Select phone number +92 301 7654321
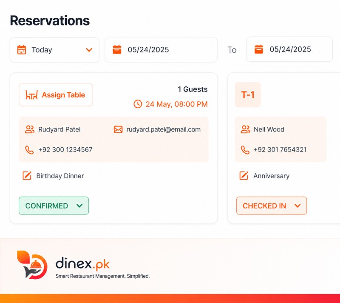Viewport: 340px width, 303px height. 280,149
